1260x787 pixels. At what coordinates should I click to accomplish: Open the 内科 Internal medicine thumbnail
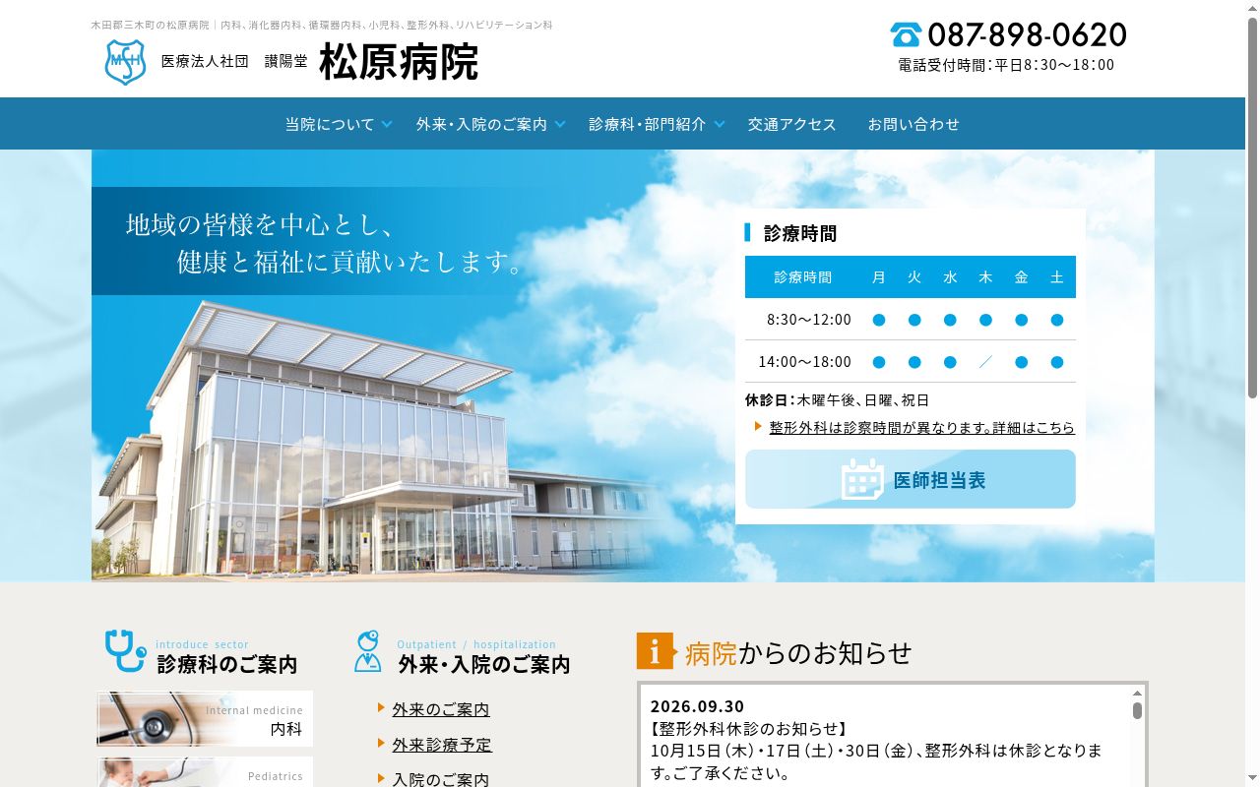point(205,719)
